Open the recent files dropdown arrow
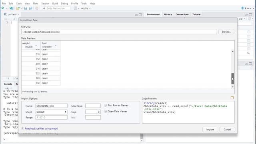256x144 pixels. click(21, 8)
